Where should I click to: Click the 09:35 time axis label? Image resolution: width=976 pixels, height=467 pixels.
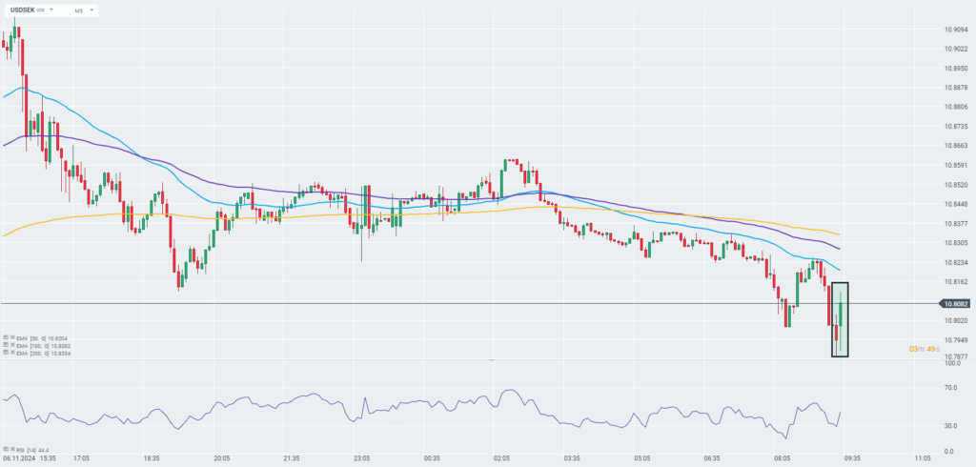click(852, 458)
